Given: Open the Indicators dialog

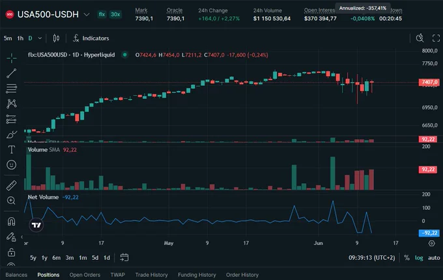Looking at the screenshot, I should [91, 38].
